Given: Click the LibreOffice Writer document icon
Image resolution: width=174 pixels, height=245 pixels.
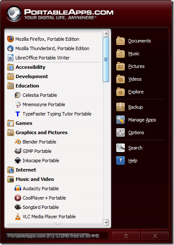Looking at the screenshot, I should coord(11,58).
